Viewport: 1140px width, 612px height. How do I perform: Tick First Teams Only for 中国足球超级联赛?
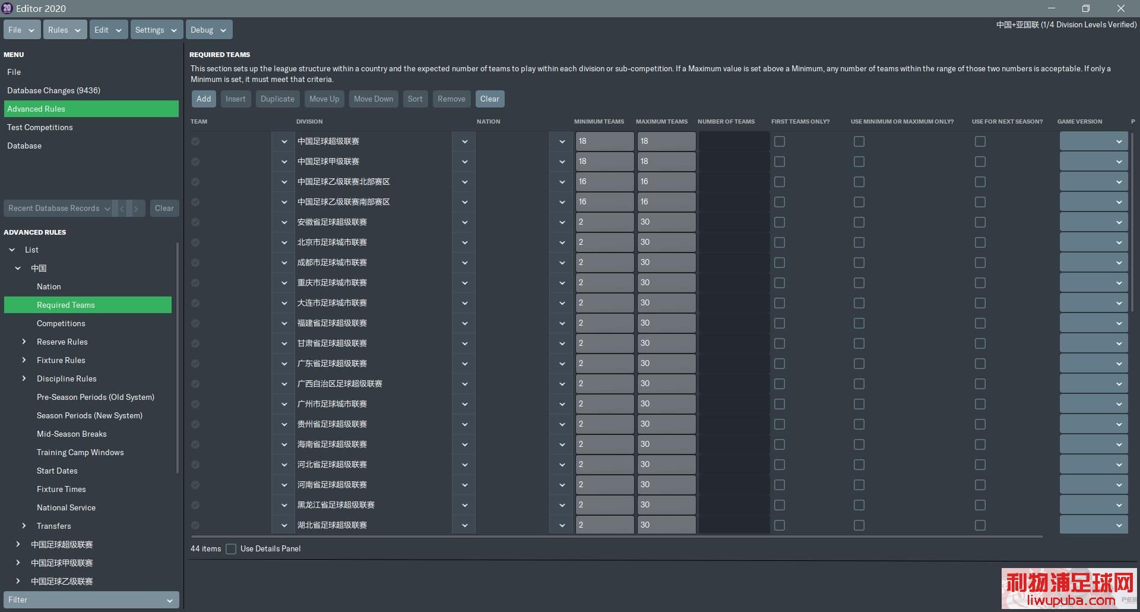pyautogui.click(x=780, y=141)
